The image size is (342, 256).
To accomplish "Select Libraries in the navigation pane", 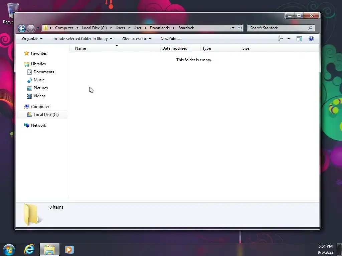I will [x=38, y=64].
